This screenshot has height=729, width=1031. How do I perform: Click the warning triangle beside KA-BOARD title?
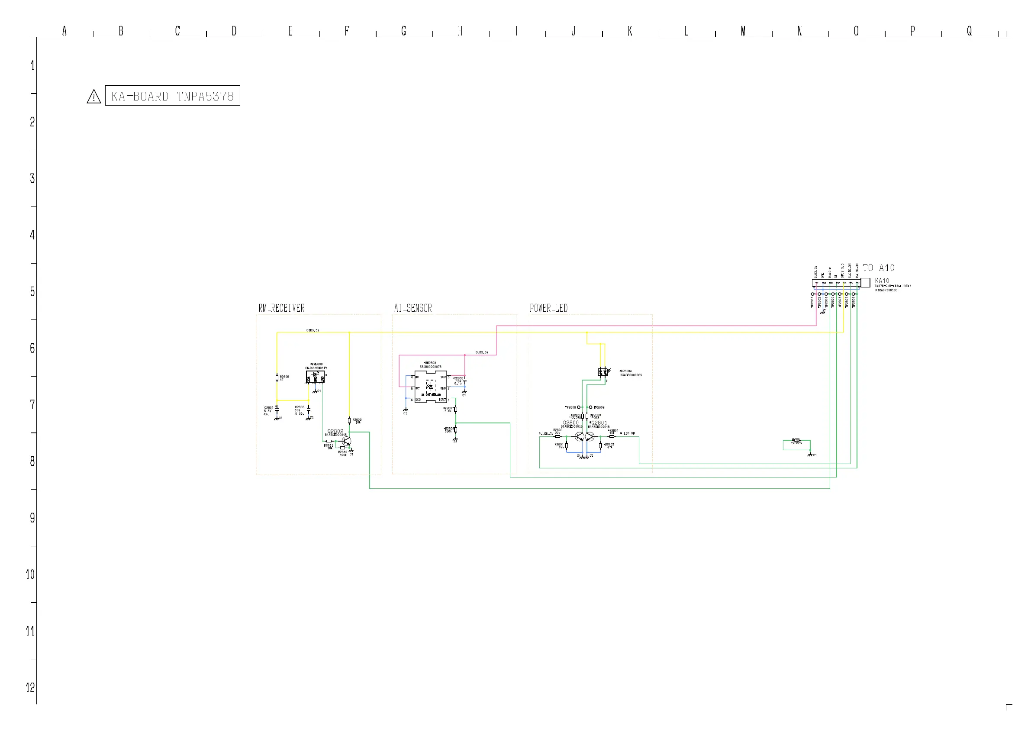tap(93, 97)
